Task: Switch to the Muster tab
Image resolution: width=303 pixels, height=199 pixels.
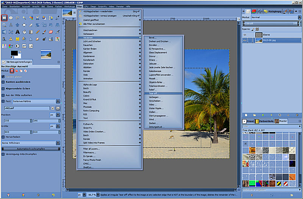Action: pyautogui.click(x=281, y=121)
